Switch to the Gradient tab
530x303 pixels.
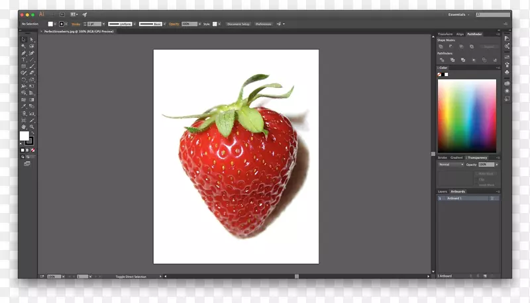coord(456,157)
